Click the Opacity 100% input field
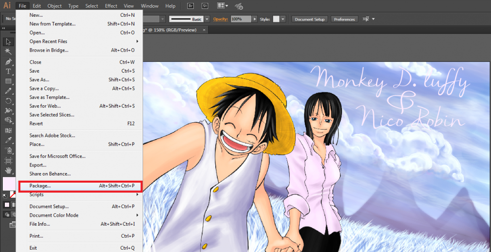Image resolution: width=491 pixels, height=252 pixels. [241, 19]
